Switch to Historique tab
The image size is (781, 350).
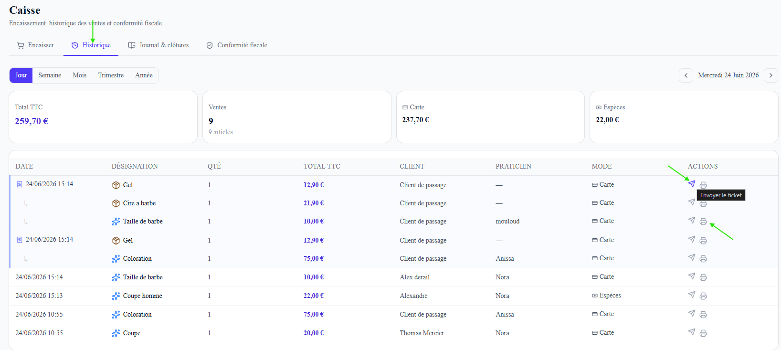click(x=91, y=45)
